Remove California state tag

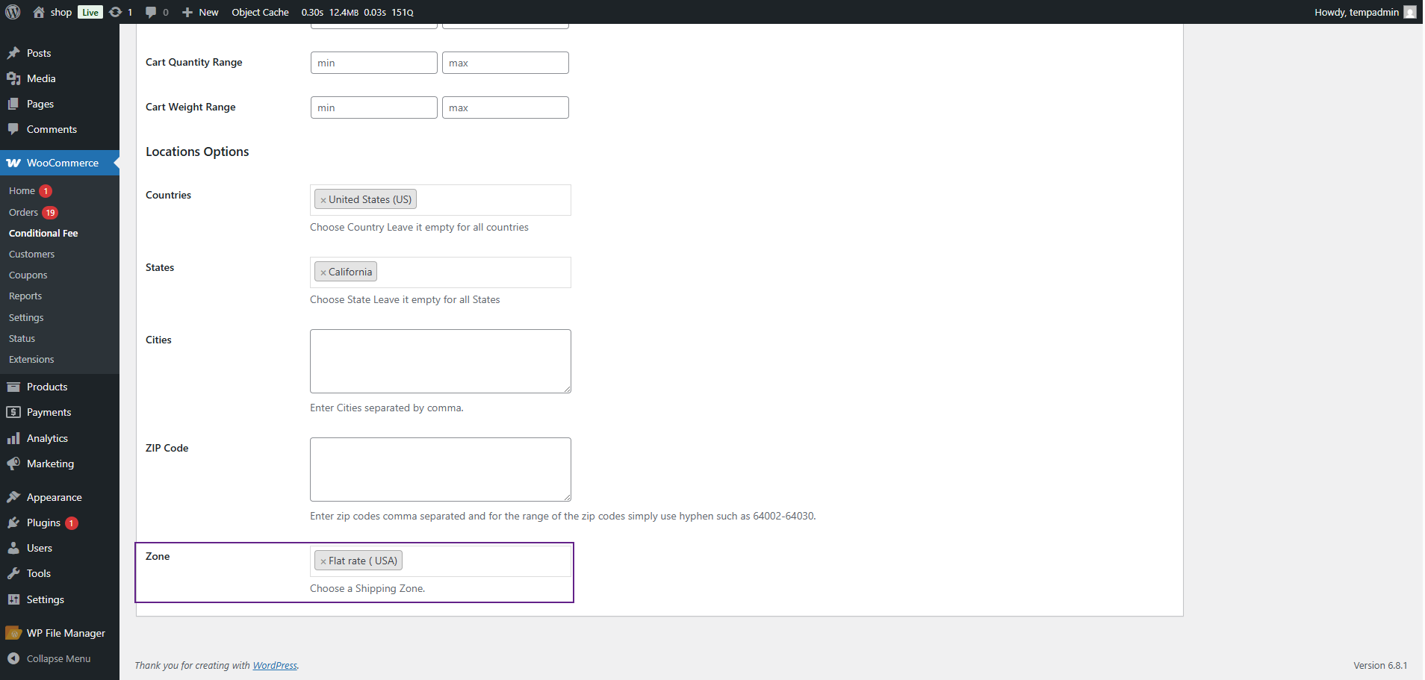click(323, 272)
